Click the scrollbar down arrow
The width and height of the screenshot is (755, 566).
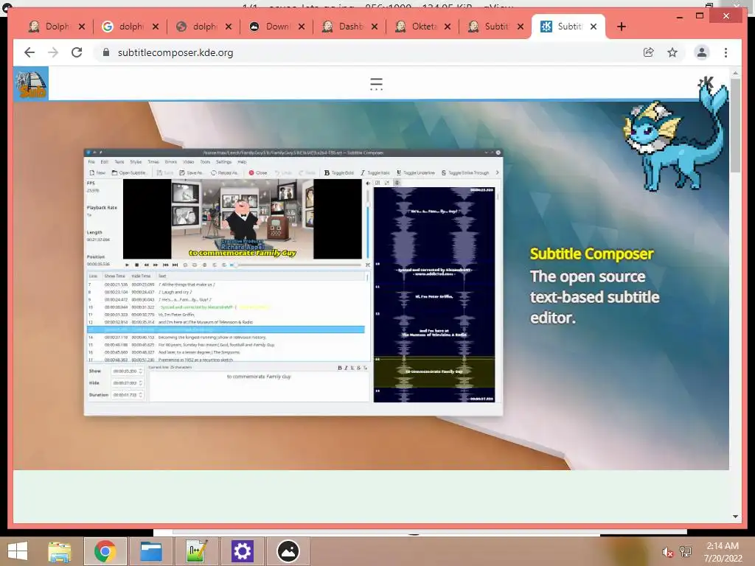(735, 517)
